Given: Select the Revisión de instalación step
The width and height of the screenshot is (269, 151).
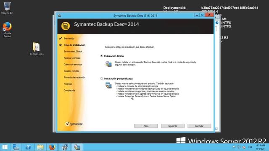Looking at the screenshot, I should tap(74, 77).
